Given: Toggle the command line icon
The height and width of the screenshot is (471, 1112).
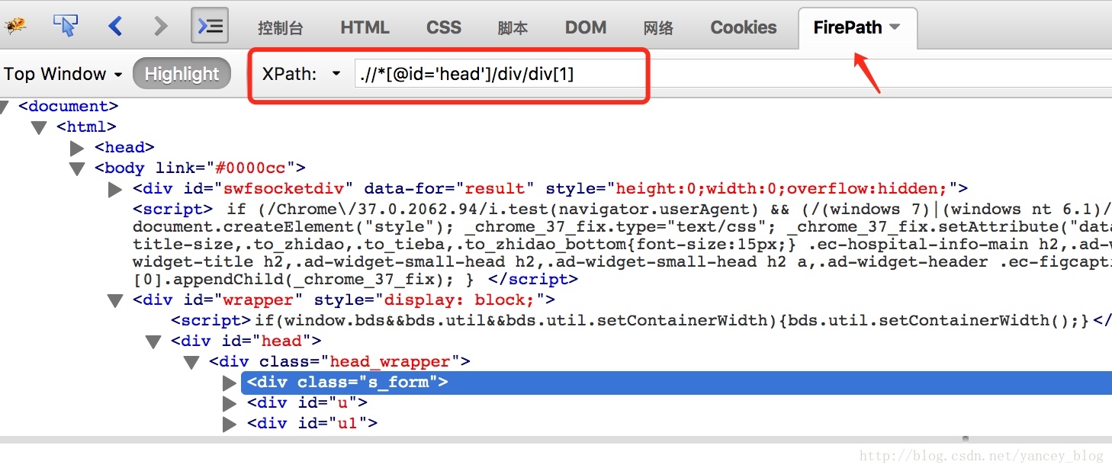Looking at the screenshot, I should tap(210, 26).
